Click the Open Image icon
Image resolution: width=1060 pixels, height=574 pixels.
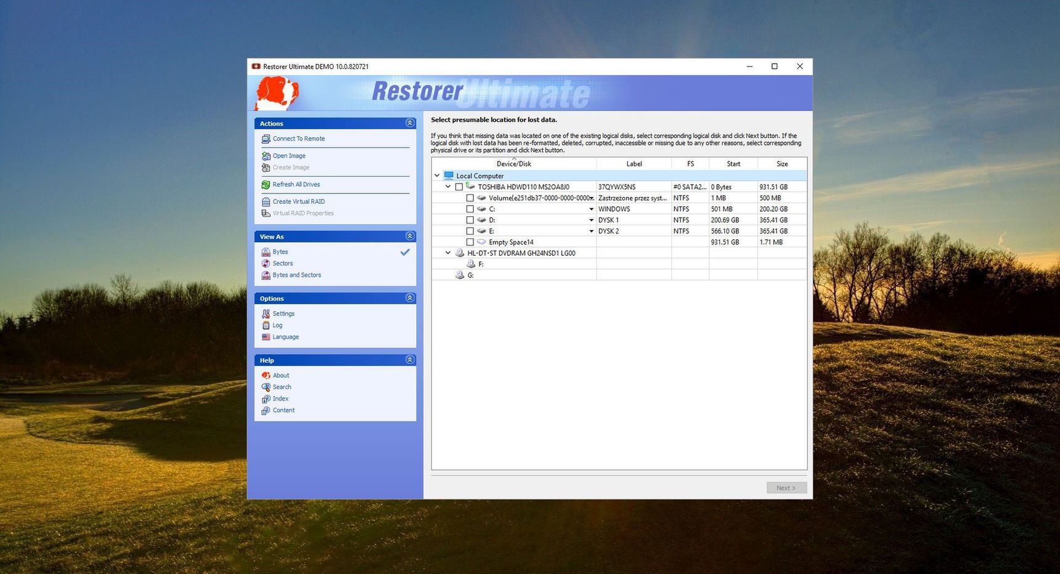click(266, 156)
